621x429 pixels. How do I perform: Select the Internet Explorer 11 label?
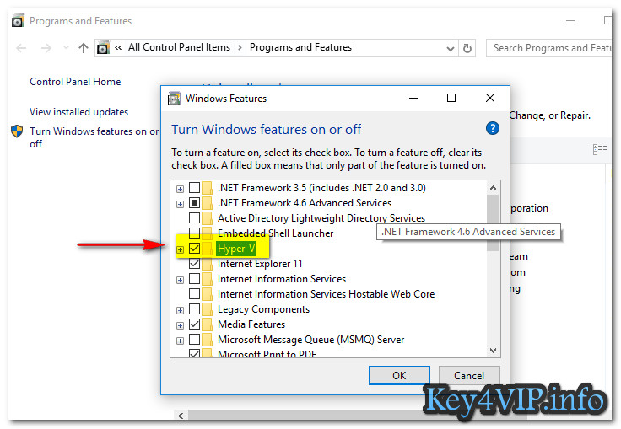tap(260, 264)
